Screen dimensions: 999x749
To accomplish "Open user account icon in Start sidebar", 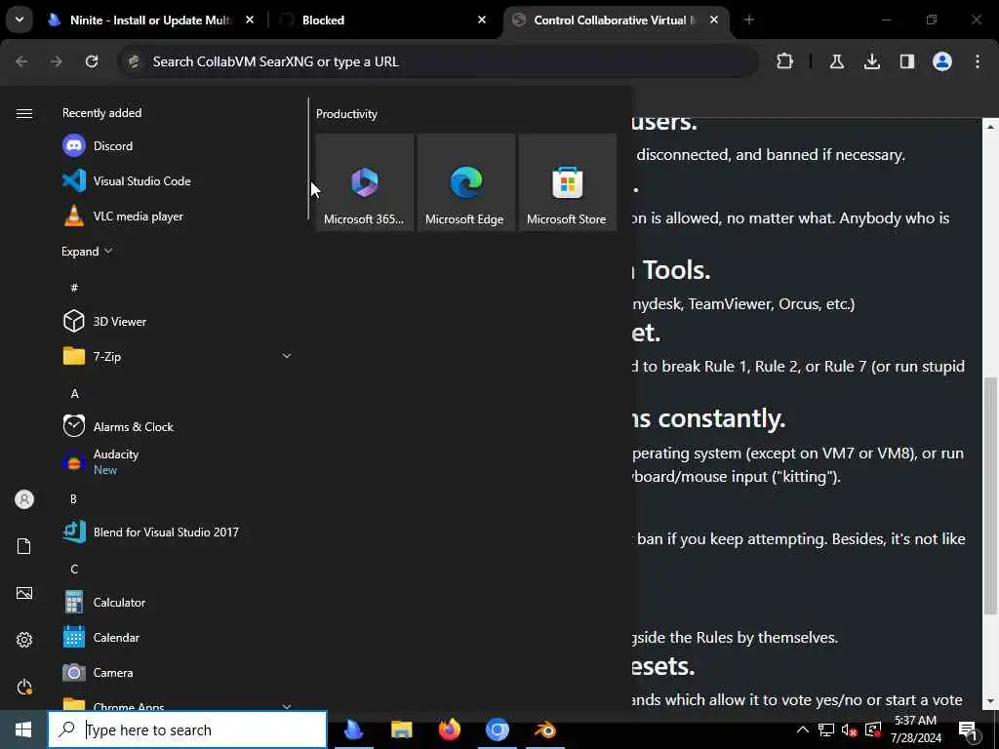I will click(x=24, y=499).
